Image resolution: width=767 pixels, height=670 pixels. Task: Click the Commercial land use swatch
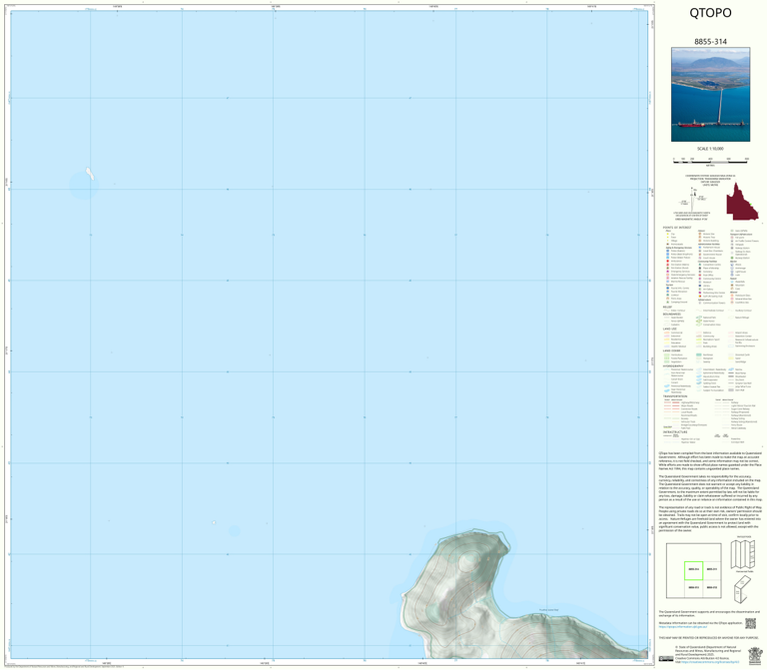(x=667, y=333)
